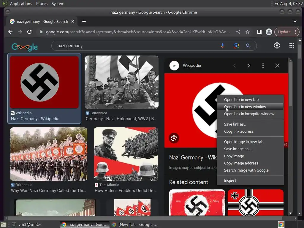Click the page vertical scrollbar
This screenshot has height=228, width=304.
point(300,51)
